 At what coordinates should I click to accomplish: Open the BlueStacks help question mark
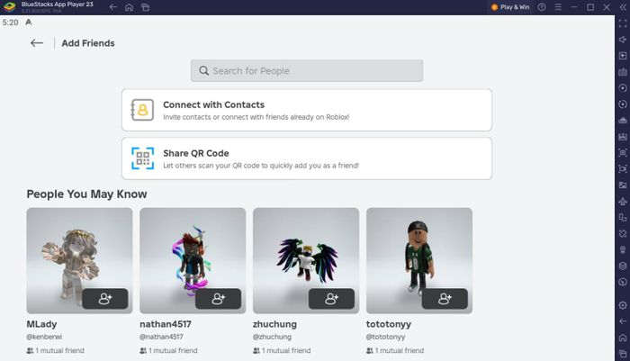pos(542,7)
